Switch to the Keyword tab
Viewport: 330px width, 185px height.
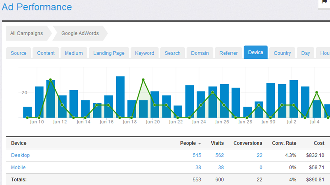pyautogui.click(x=145, y=53)
